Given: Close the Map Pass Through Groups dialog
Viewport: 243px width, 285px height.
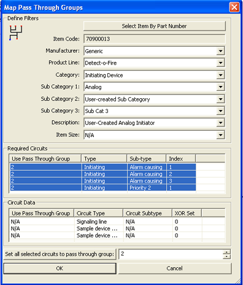Looking at the screenshot, I should pos(234,7).
